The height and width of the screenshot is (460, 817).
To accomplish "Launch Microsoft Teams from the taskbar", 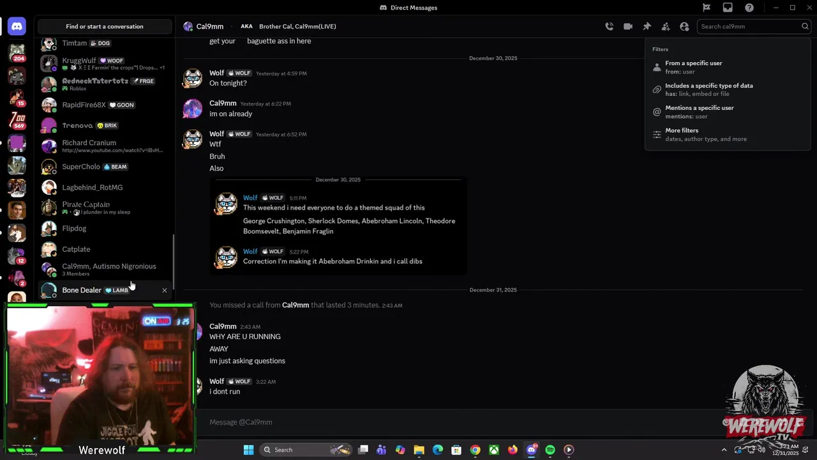I will pos(382,450).
